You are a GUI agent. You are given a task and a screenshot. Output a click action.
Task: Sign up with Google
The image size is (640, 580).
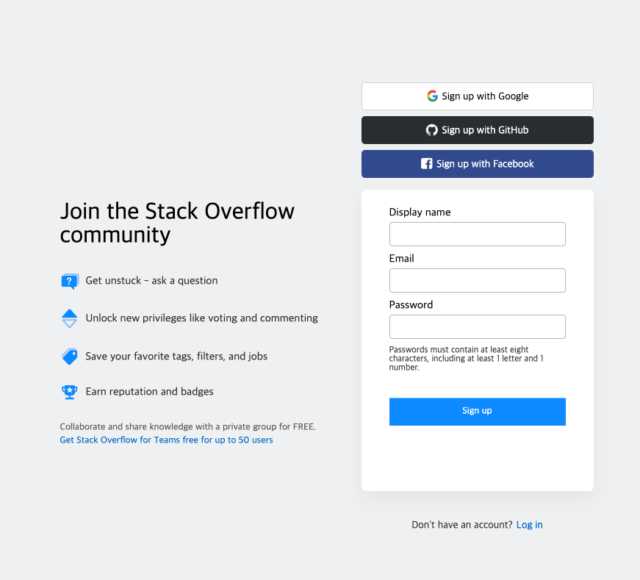click(477, 96)
